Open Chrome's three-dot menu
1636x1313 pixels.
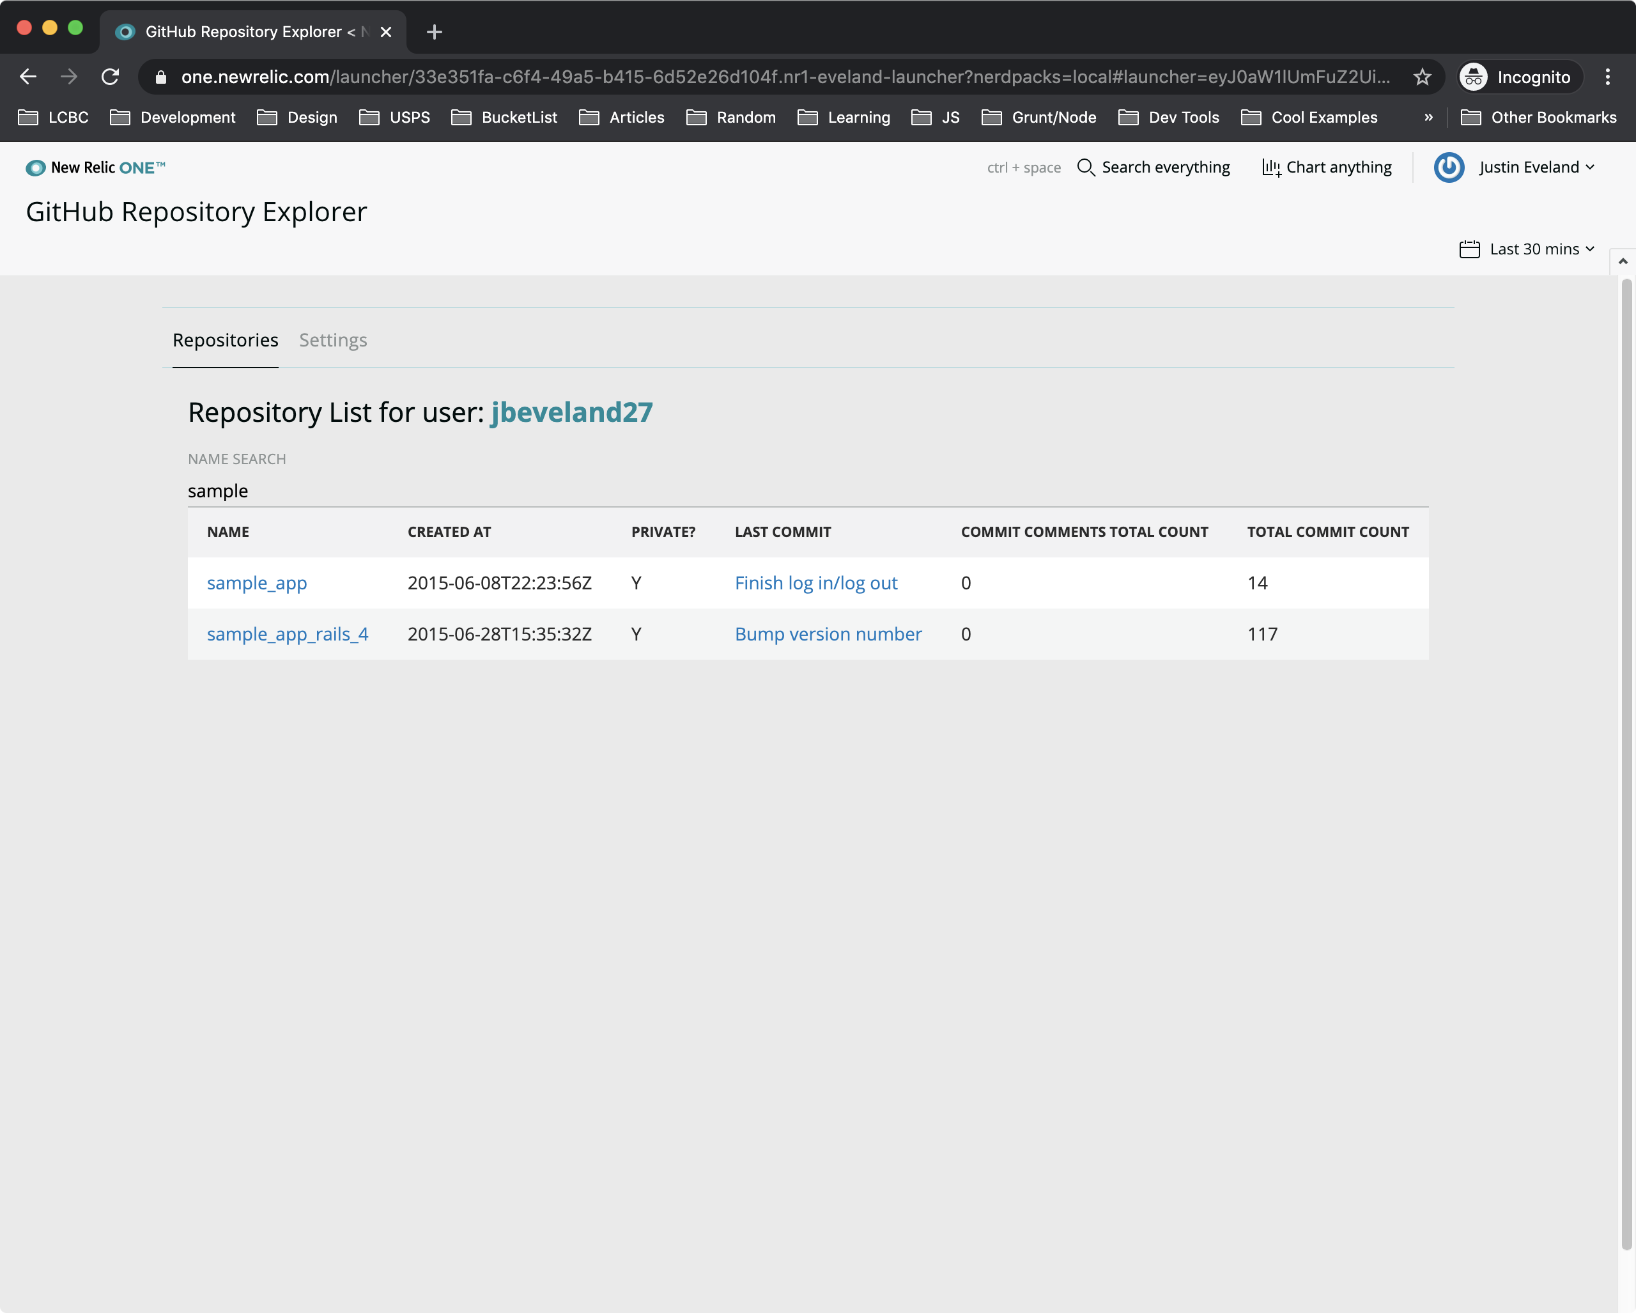[1607, 77]
